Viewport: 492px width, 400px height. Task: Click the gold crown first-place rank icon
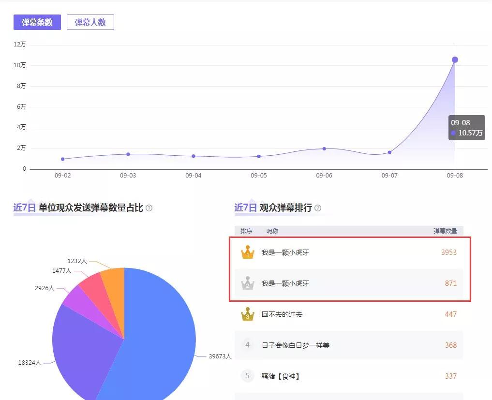click(x=248, y=252)
